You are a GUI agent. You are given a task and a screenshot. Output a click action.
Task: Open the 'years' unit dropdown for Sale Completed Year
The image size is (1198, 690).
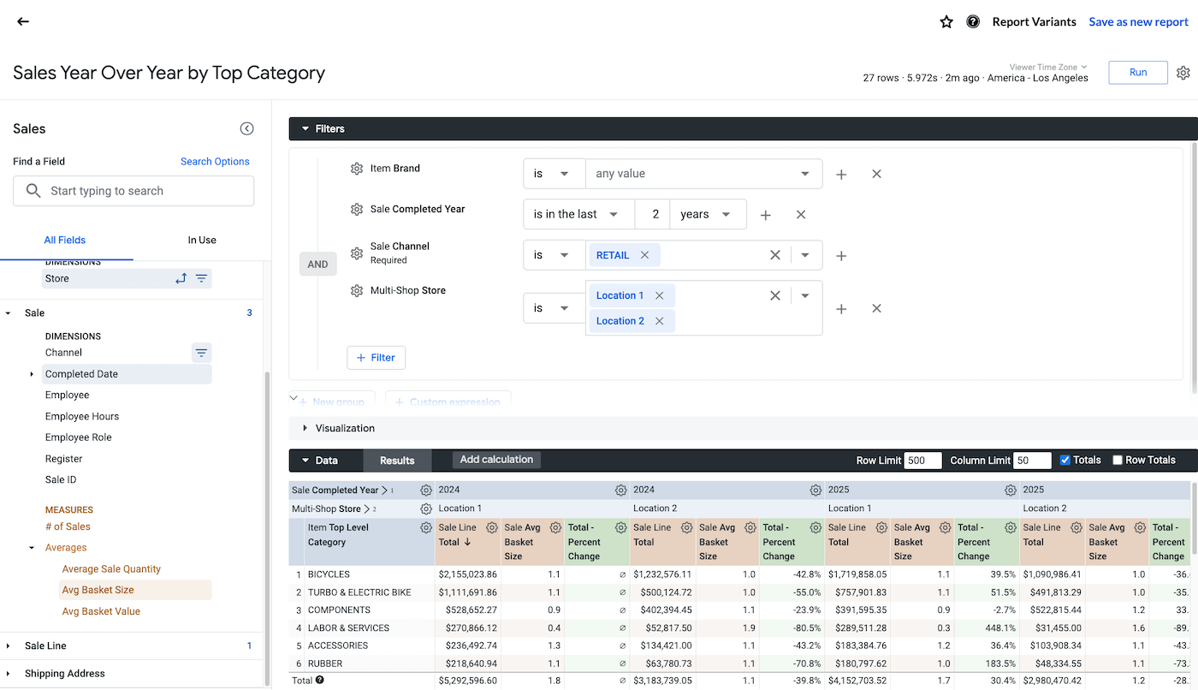(708, 214)
